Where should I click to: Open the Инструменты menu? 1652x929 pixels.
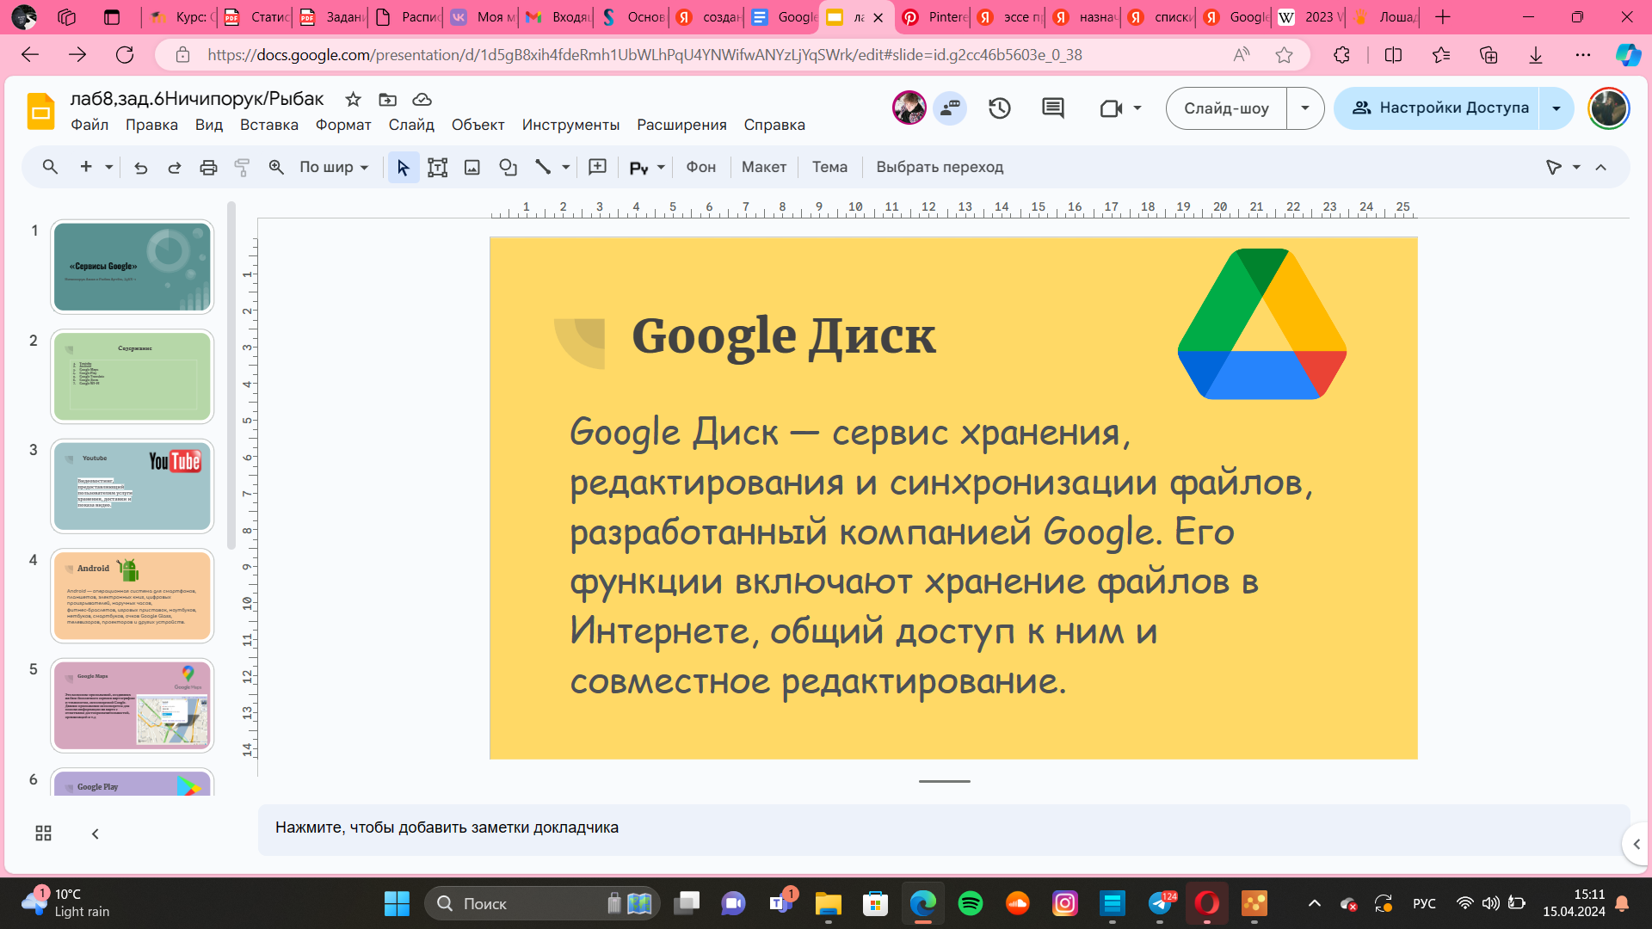[570, 125]
